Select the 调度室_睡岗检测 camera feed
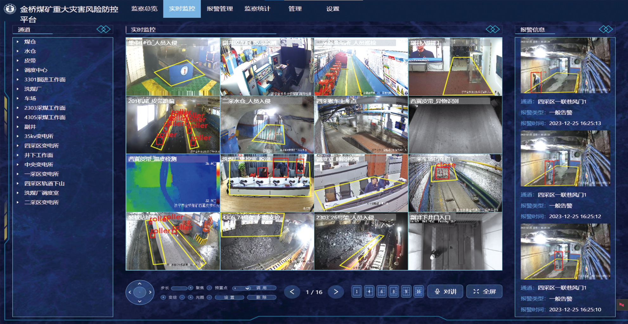Screen dimensions: 628x324 tap(361, 183)
